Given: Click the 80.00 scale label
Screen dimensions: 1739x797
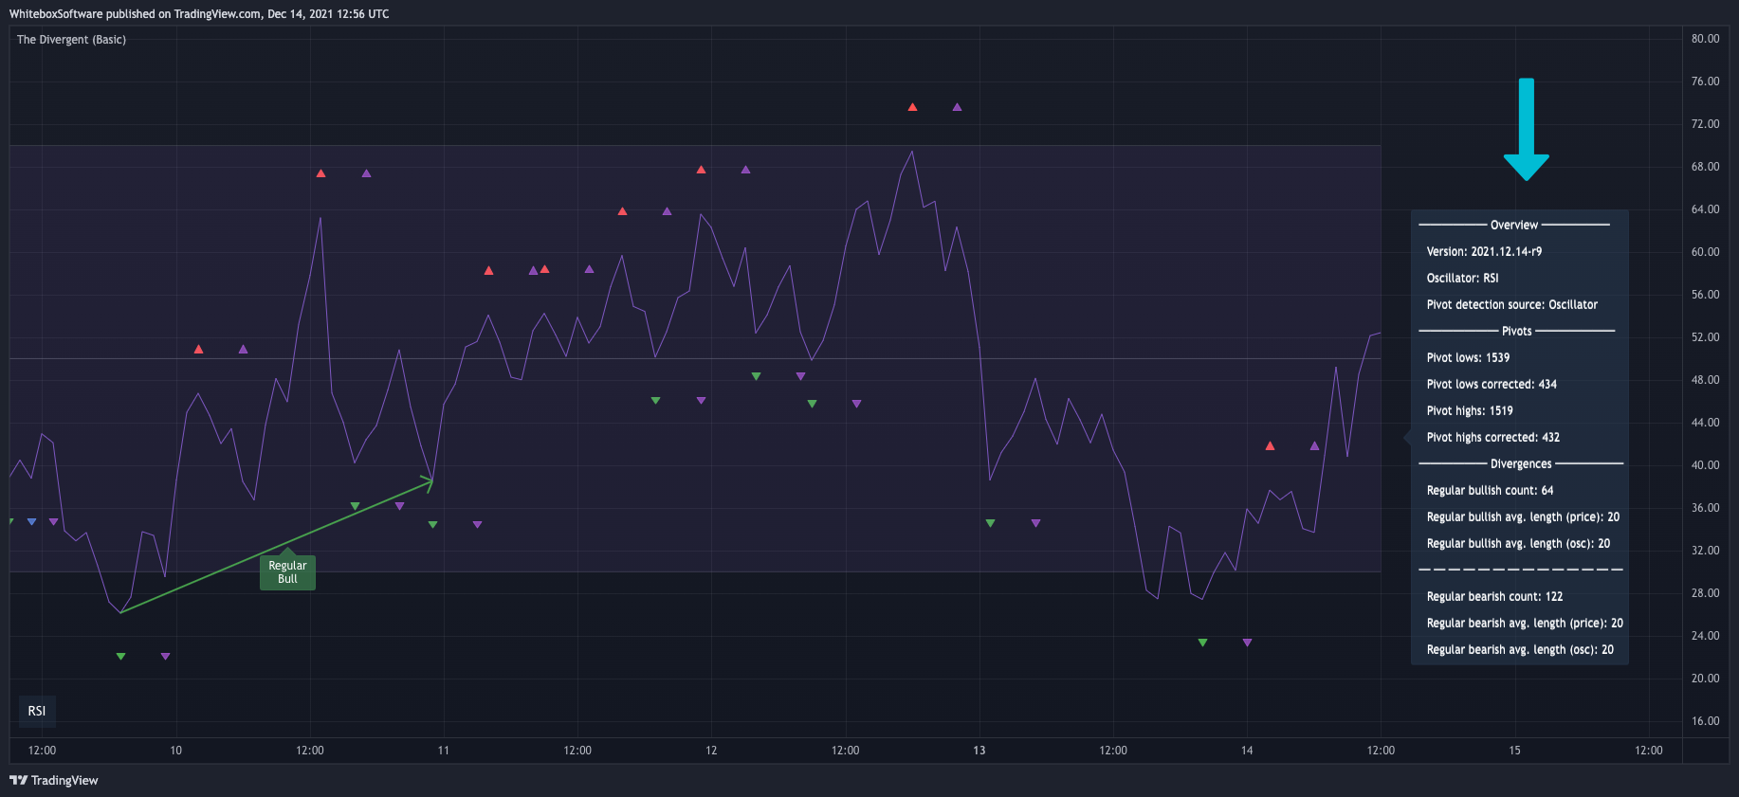Looking at the screenshot, I should 1705,39.
